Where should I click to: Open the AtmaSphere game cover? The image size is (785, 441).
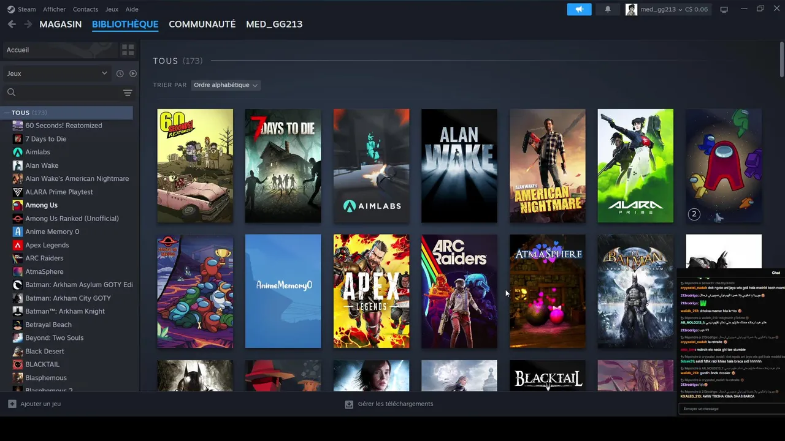[548, 291]
